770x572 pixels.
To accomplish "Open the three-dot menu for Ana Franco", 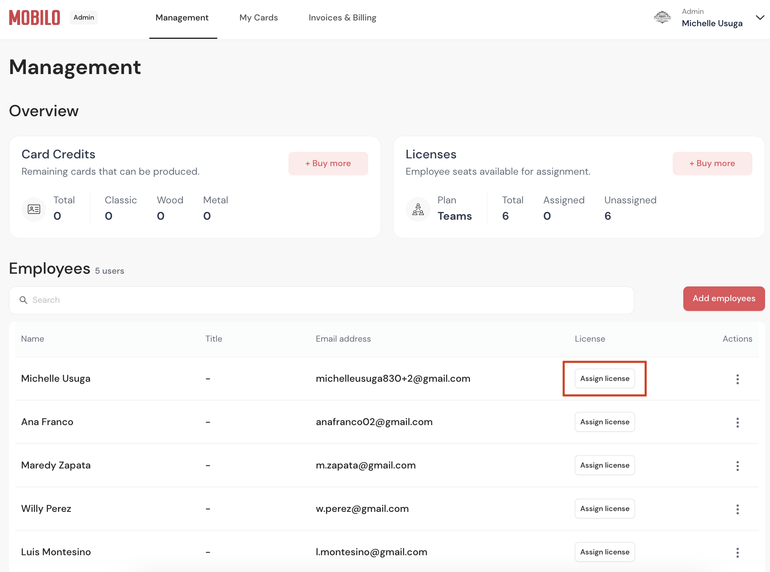I will 737,422.
